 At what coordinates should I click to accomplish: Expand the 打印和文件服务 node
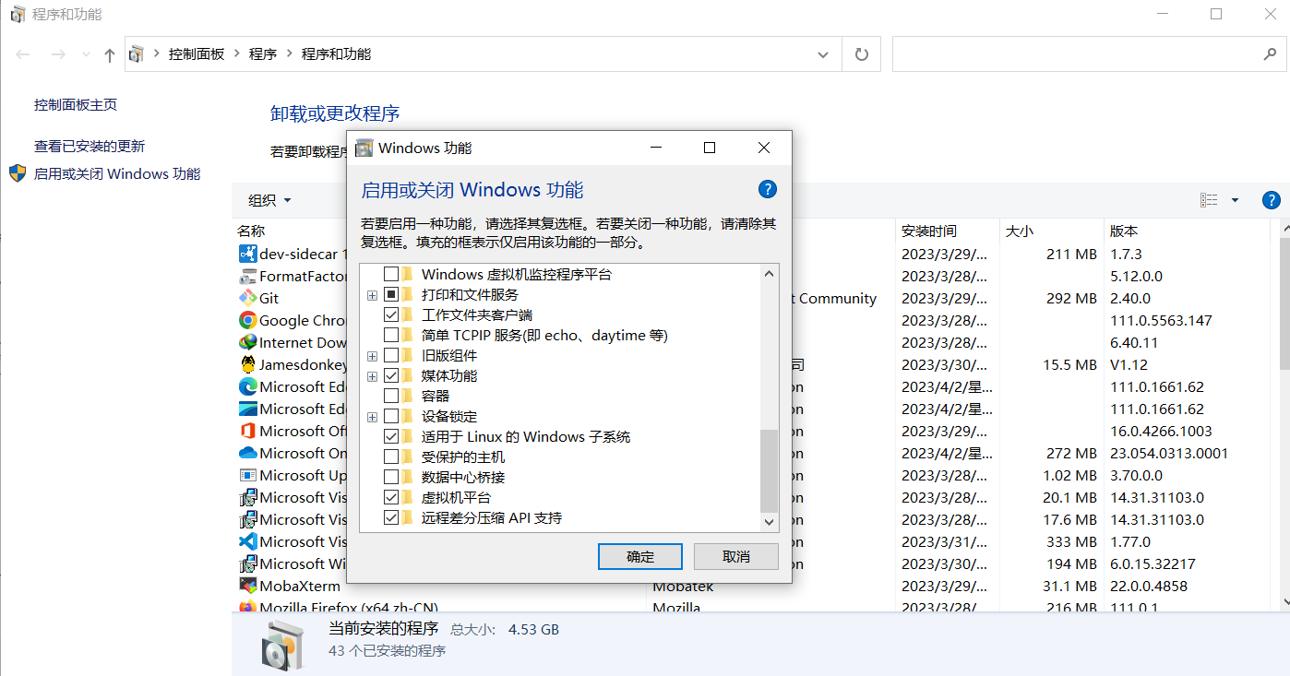point(372,295)
